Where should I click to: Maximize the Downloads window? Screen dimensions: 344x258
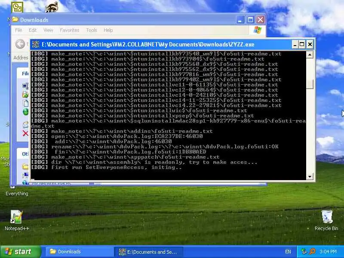250,20
